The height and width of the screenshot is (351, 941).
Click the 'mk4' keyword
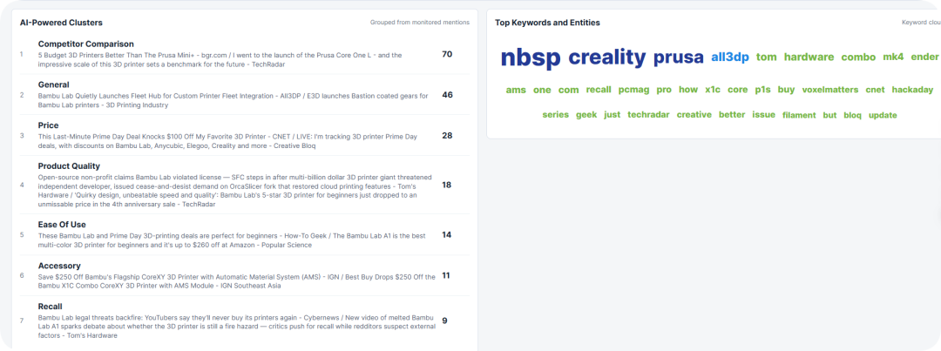coord(893,57)
